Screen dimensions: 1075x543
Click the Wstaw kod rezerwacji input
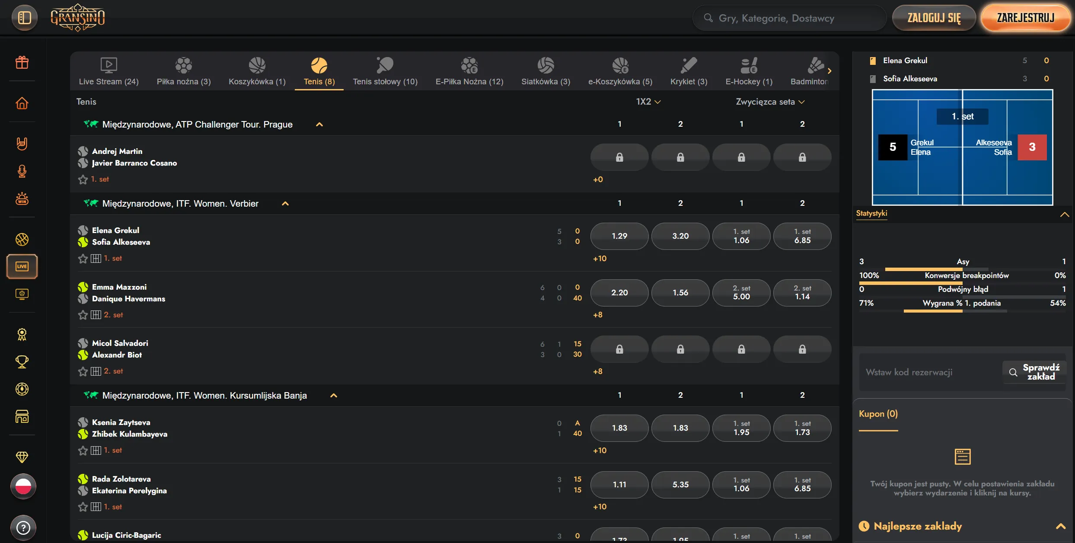pos(930,372)
